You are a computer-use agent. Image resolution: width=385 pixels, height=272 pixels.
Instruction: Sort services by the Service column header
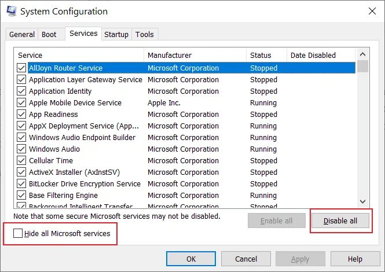point(80,56)
